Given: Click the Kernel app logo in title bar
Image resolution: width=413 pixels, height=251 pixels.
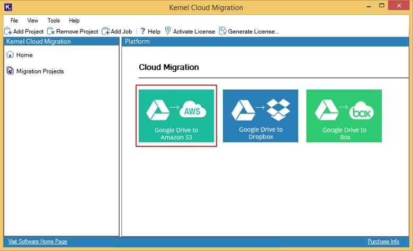Looking at the screenshot, I should pyautogui.click(x=8, y=7).
